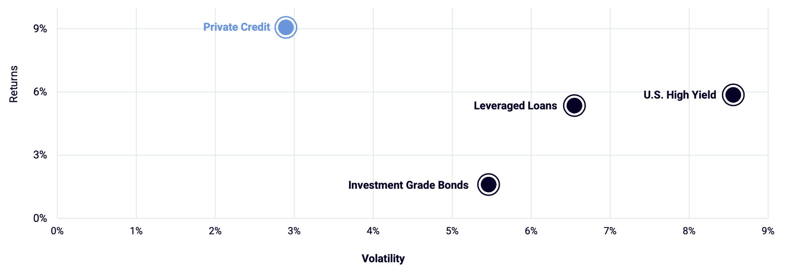Click the U.S. High Yield label

pyautogui.click(x=680, y=95)
